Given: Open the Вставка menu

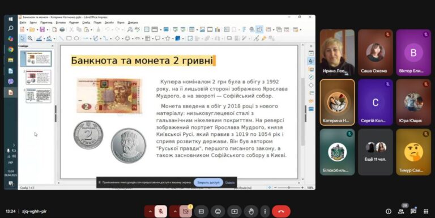Looking at the screenshot, I should [61, 23].
